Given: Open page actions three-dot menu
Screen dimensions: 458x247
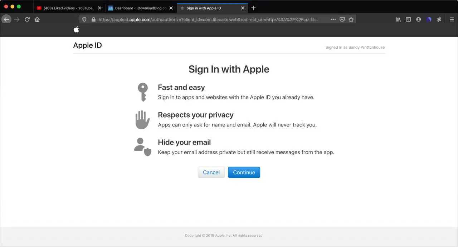Looking at the screenshot, I should tap(333, 19).
